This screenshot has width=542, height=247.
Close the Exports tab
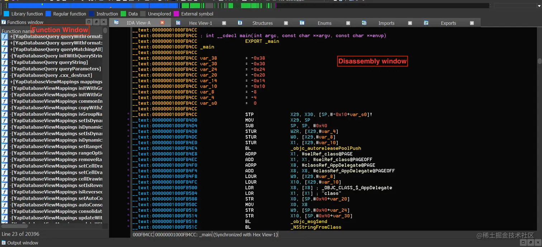[472, 23]
